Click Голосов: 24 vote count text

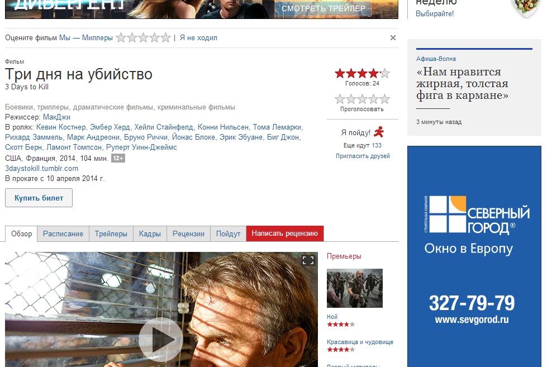coord(362,83)
